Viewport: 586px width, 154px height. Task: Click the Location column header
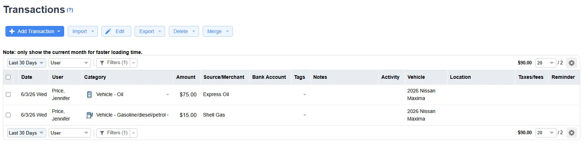[x=461, y=77]
